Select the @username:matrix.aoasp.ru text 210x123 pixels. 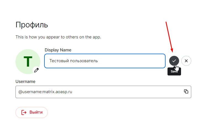point(45,92)
